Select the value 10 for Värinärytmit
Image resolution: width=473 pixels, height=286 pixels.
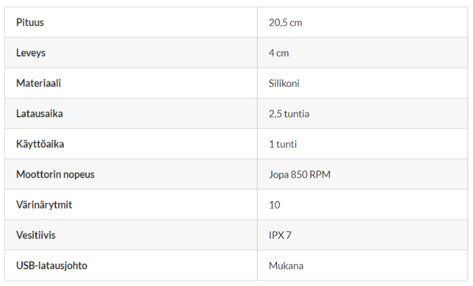click(x=274, y=205)
